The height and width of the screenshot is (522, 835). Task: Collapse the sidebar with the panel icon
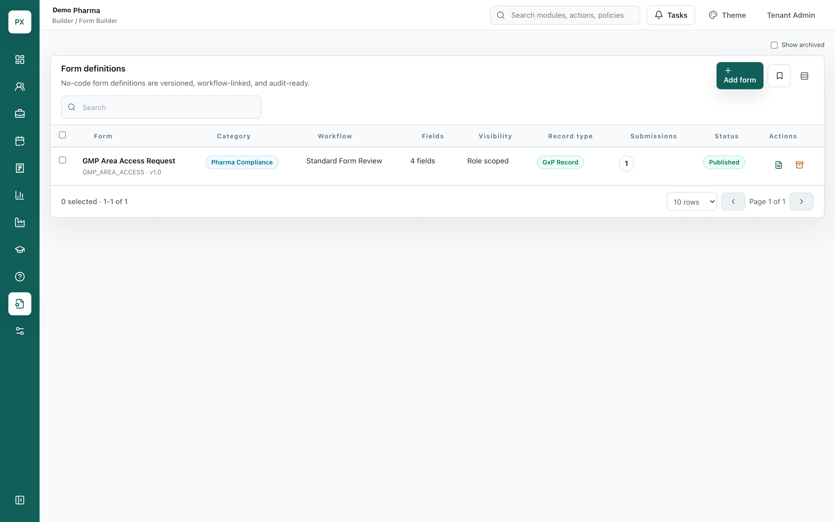click(20, 500)
